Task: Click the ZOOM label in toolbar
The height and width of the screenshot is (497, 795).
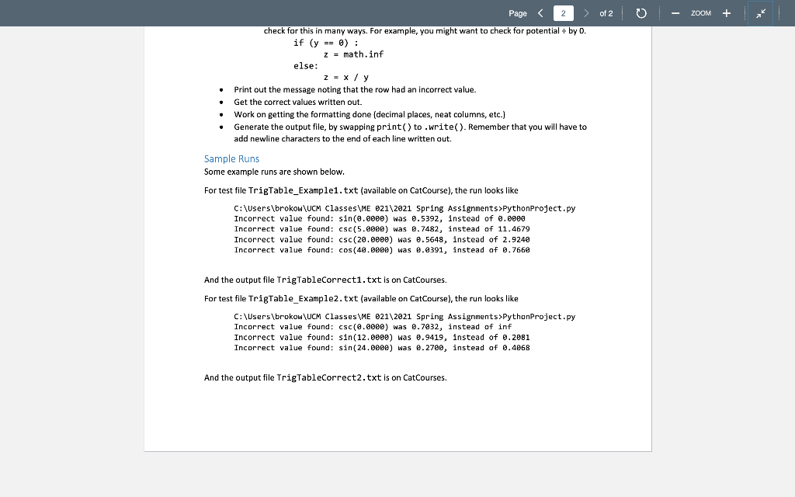Action: click(x=700, y=12)
